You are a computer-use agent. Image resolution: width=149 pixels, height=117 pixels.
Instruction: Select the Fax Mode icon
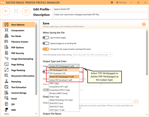tap(6, 36)
